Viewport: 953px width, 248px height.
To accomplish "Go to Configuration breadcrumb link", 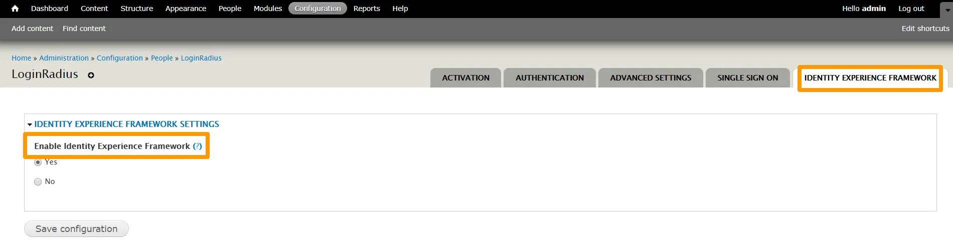I will pyautogui.click(x=120, y=58).
